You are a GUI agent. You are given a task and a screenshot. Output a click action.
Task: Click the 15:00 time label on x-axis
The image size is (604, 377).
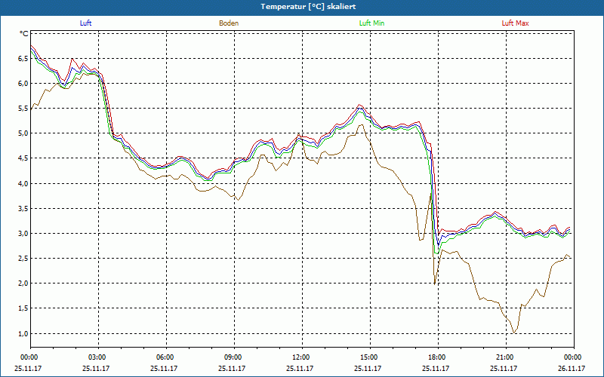[368, 357]
